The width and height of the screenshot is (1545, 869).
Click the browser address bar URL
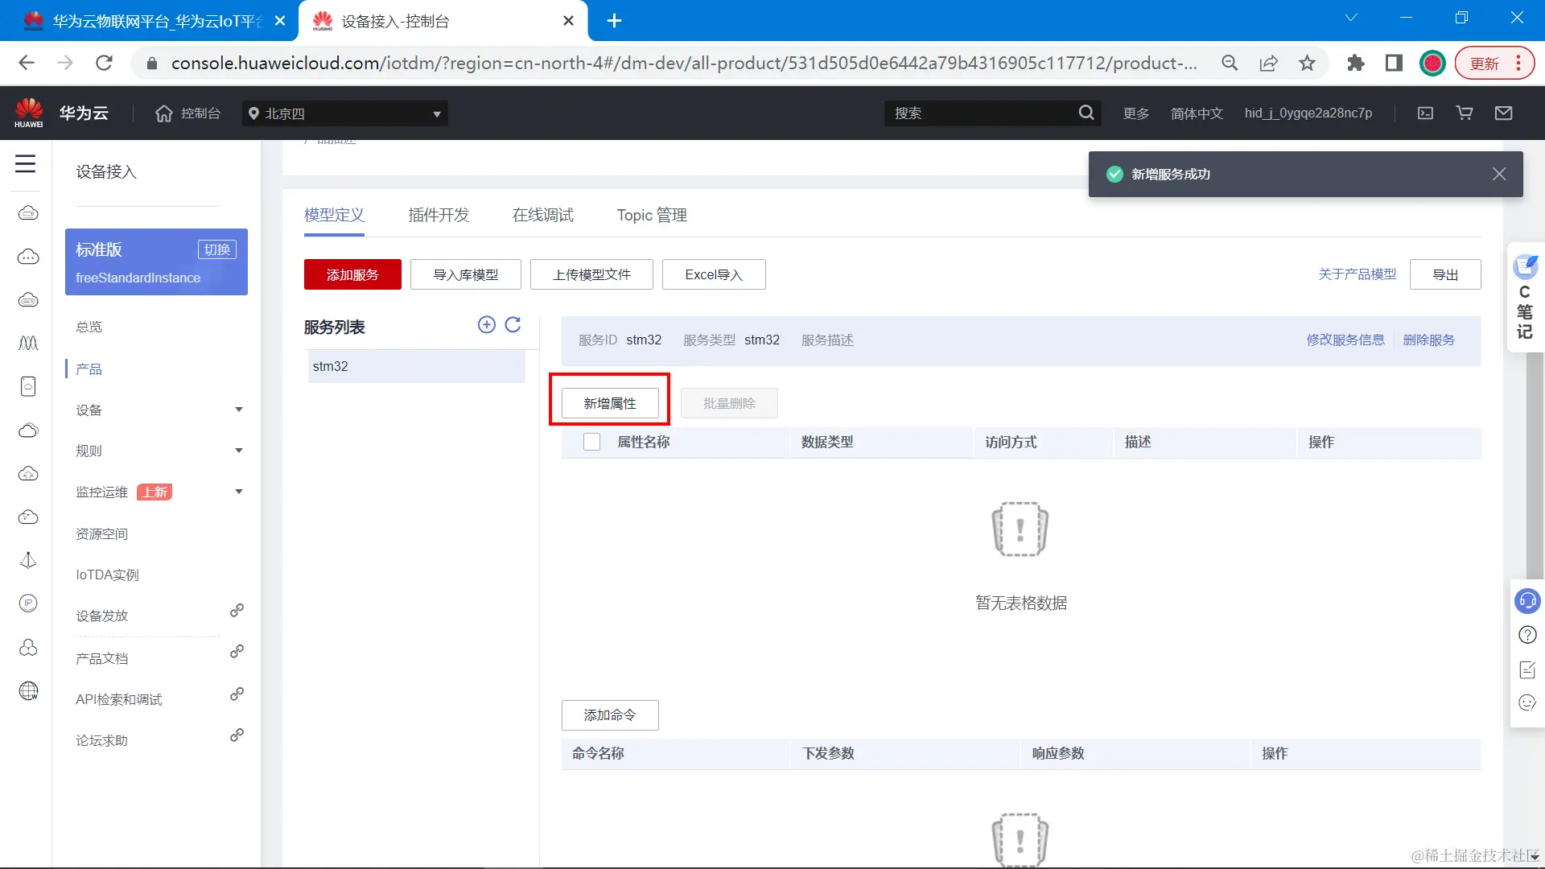click(684, 63)
